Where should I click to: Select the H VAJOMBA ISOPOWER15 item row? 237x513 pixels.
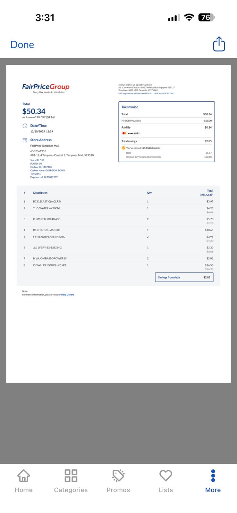pos(118,258)
